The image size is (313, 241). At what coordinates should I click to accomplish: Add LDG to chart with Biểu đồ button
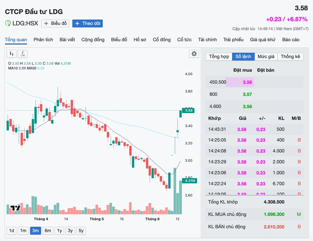(55, 23)
